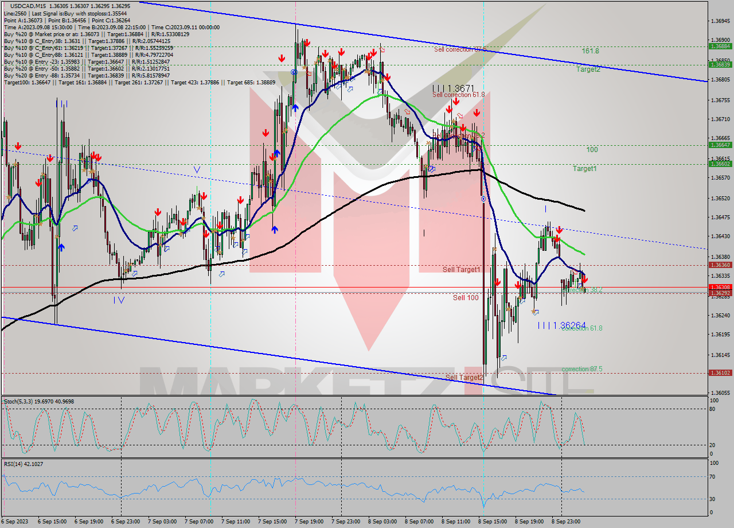Click the 'Buy %20 @ Market price' line

click(95, 34)
